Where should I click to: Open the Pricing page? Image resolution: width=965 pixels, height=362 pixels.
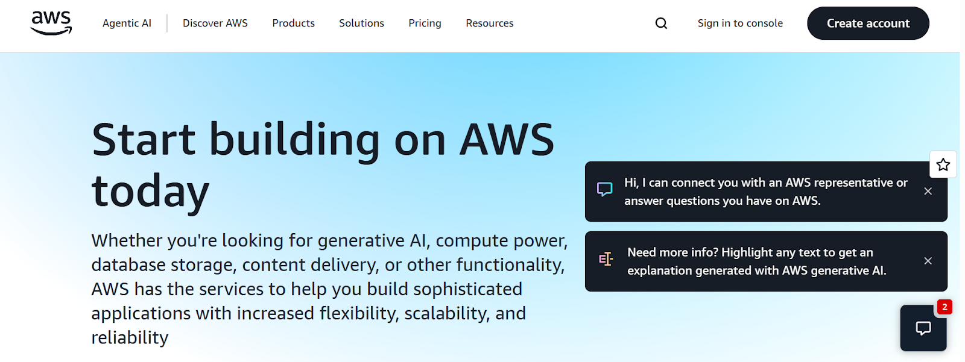pyautogui.click(x=425, y=23)
